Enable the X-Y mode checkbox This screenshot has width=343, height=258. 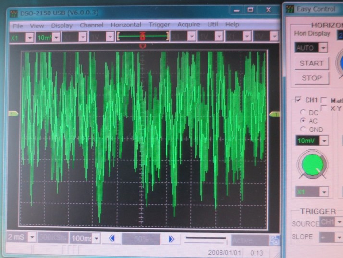(324, 109)
